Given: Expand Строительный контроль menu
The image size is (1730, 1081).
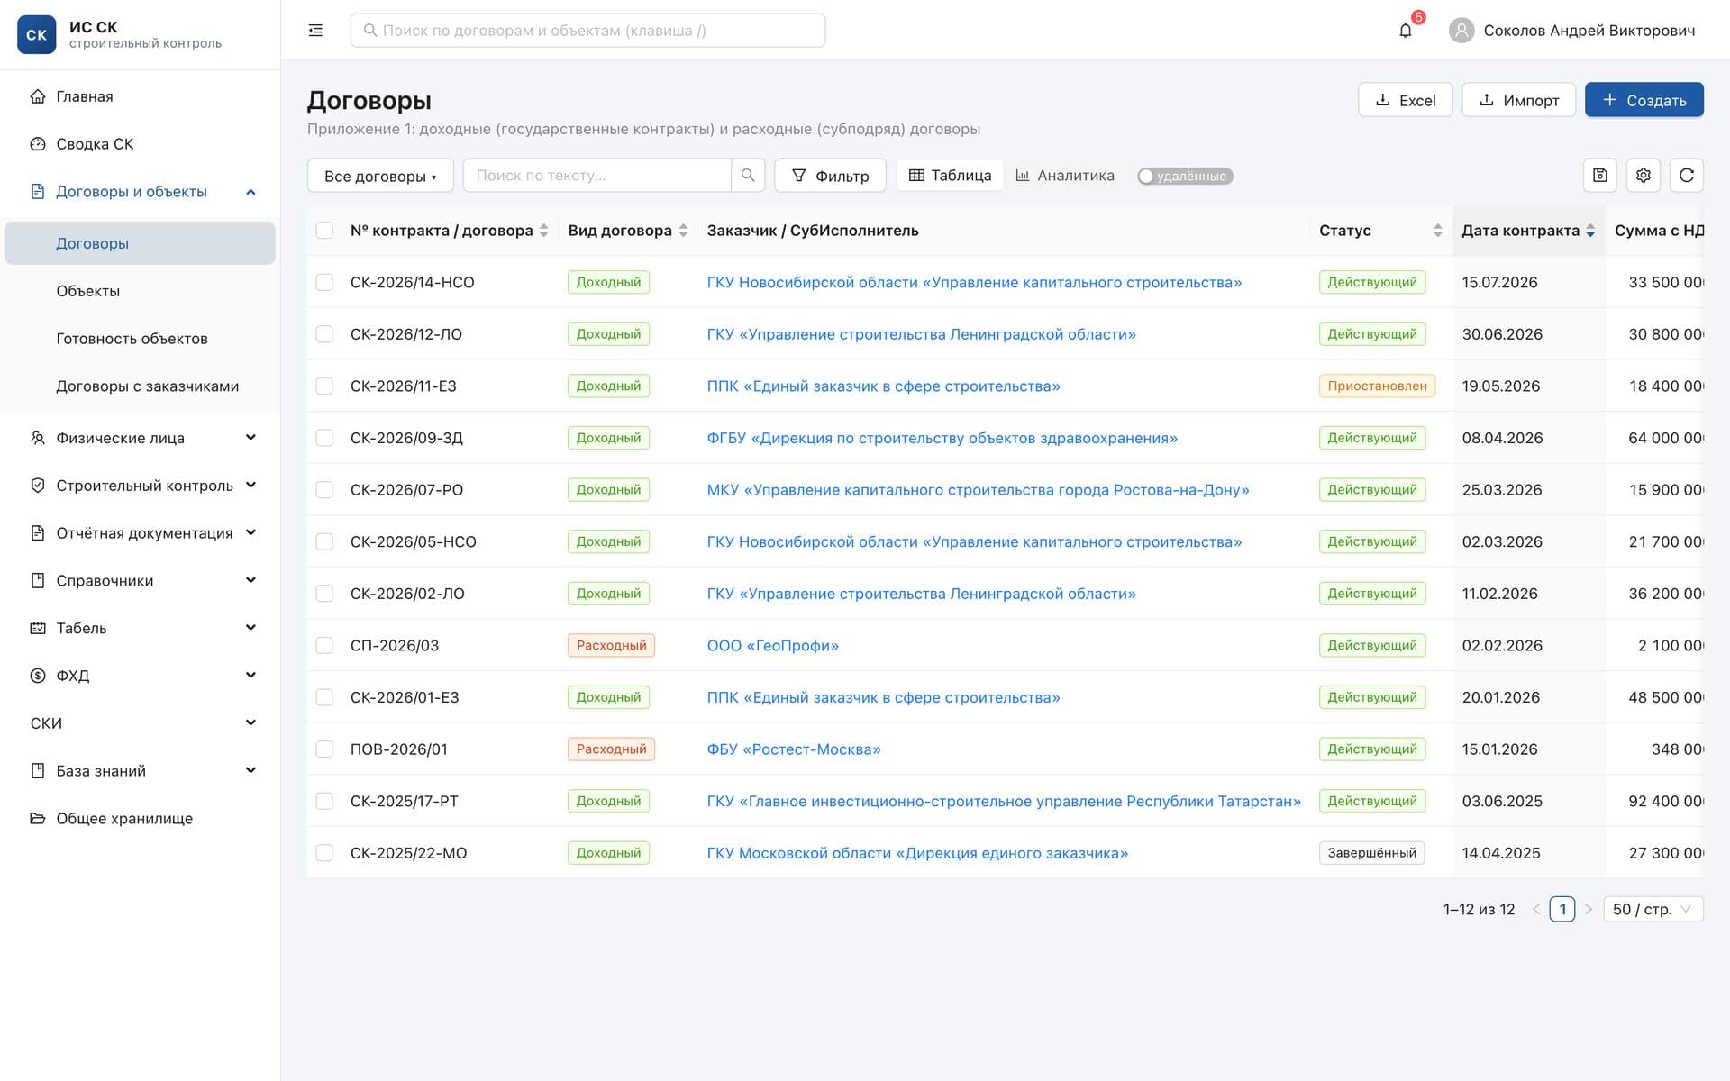Looking at the screenshot, I should tap(140, 486).
